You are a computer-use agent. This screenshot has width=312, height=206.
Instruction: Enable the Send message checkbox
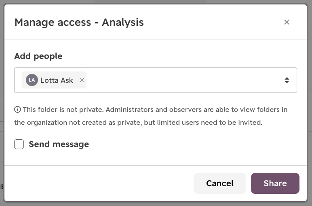pyautogui.click(x=19, y=144)
